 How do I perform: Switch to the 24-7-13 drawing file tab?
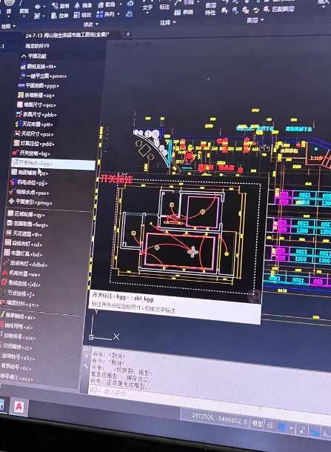click(67, 35)
